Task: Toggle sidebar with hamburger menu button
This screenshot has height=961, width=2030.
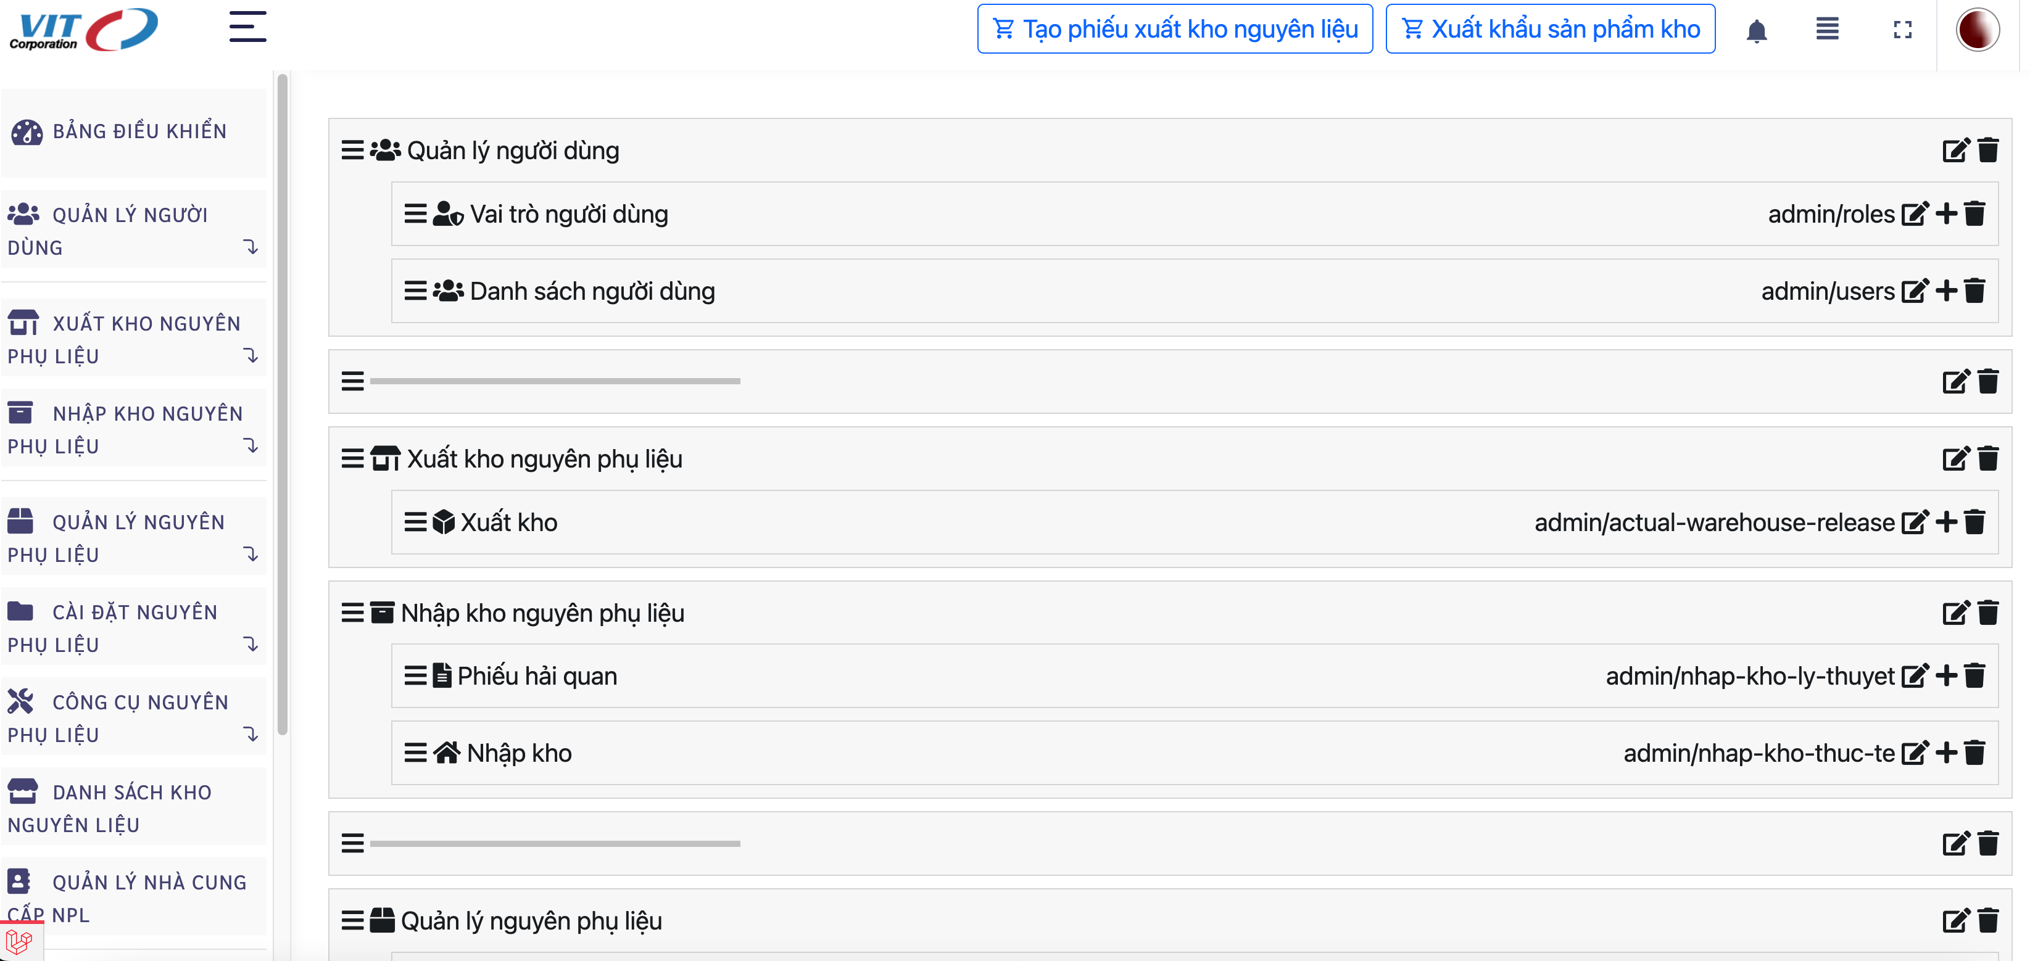Action: (247, 27)
